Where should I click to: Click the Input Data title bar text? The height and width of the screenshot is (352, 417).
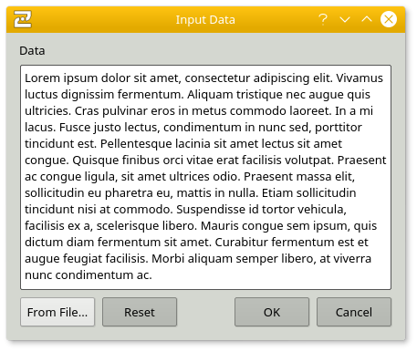coord(205,20)
